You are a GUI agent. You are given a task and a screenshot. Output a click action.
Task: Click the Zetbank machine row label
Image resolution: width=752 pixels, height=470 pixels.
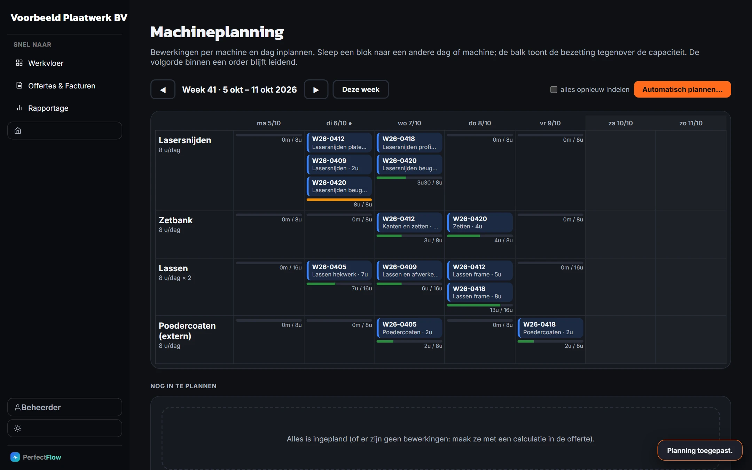click(x=175, y=220)
